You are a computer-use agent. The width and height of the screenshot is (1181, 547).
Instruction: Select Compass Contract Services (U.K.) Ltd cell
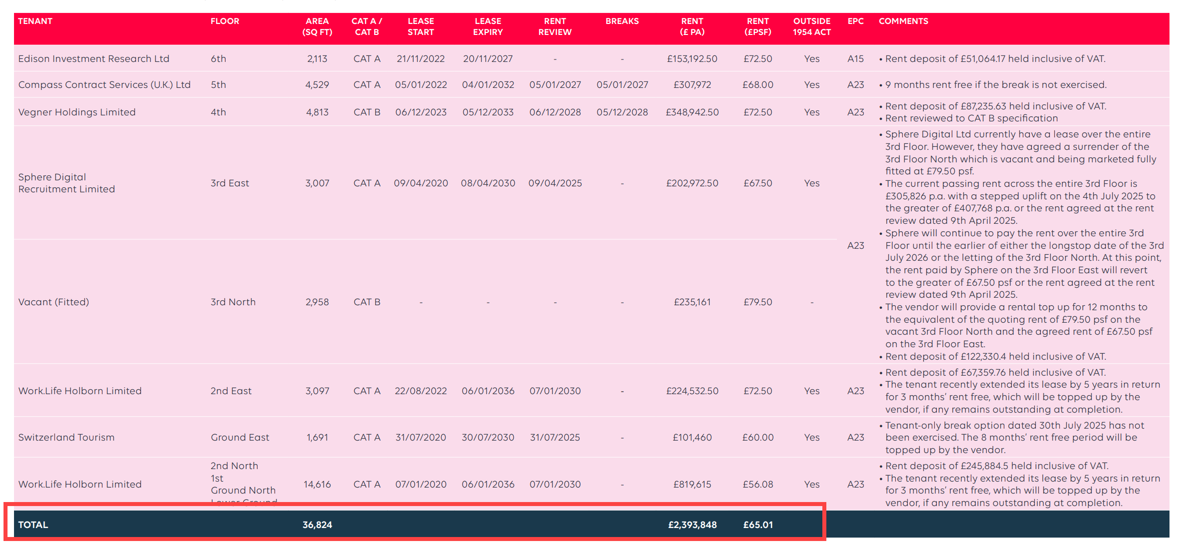[x=104, y=84]
